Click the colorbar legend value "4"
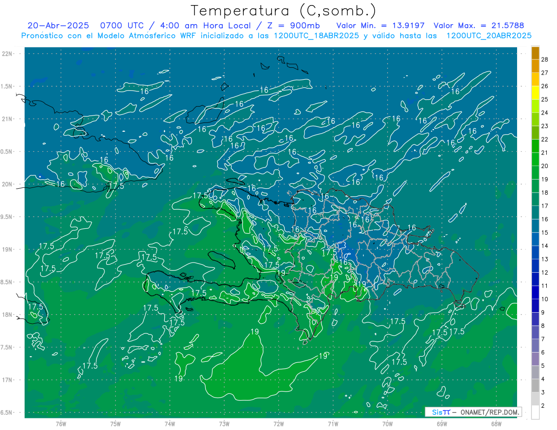This screenshot has width=557, height=430. pos(544,379)
